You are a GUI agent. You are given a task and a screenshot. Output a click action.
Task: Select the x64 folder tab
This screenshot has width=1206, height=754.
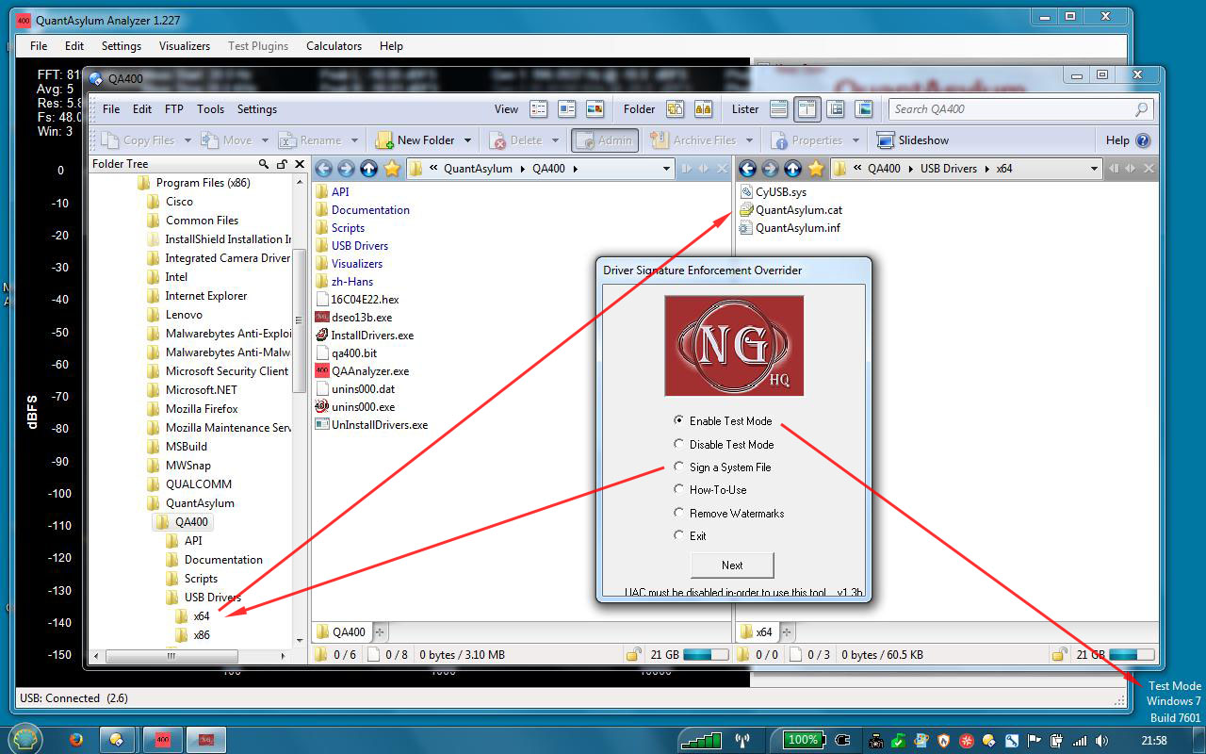[x=757, y=631]
